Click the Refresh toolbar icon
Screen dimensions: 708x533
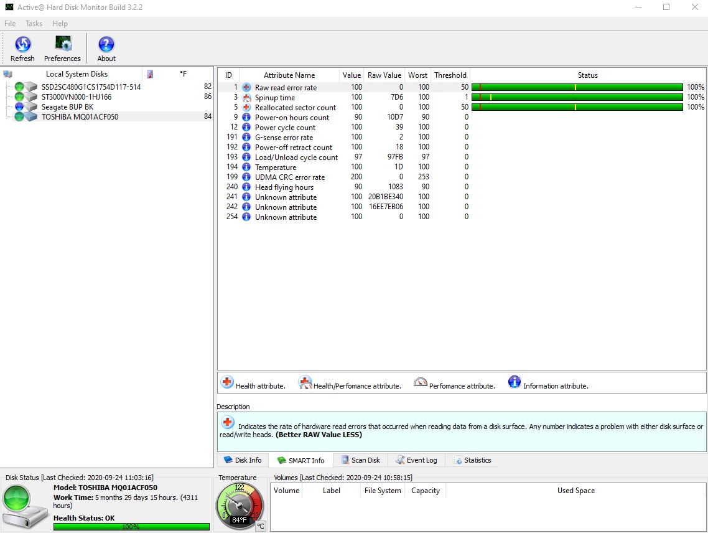tap(22, 44)
